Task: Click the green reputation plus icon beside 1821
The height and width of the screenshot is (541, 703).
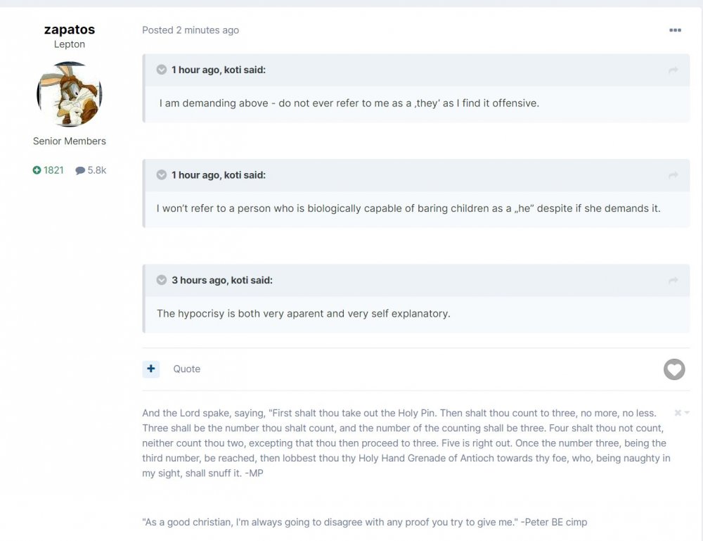Action: click(37, 170)
